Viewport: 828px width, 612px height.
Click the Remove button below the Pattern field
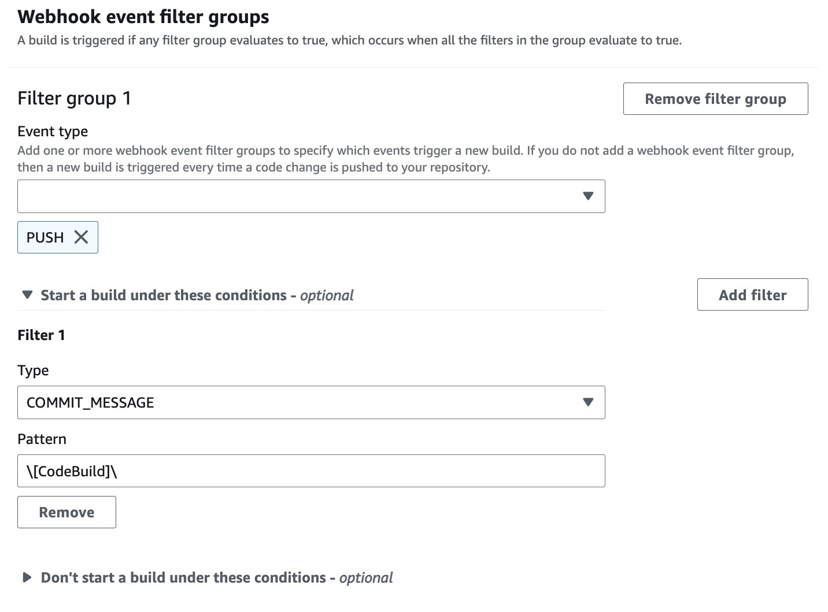[66, 512]
